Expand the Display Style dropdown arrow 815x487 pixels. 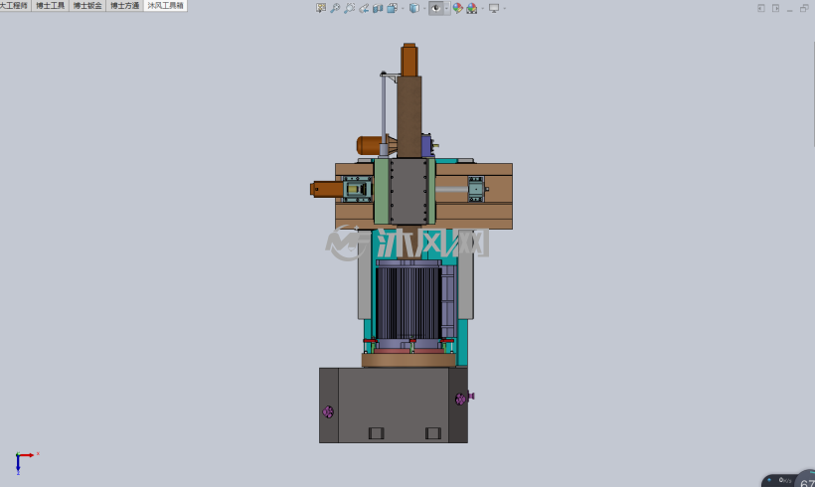pyautogui.click(x=424, y=8)
